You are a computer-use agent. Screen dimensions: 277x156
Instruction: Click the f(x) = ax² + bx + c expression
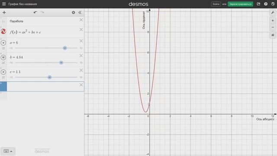pyautogui.click(x=25, y=32)
